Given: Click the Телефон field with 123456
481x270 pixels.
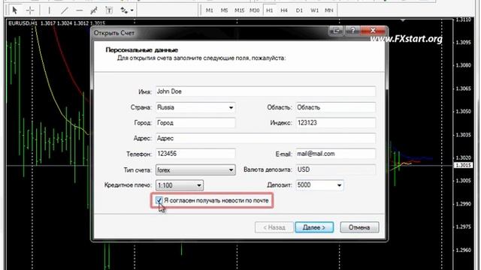Looking at the screenshot, I should pos(195,154).
